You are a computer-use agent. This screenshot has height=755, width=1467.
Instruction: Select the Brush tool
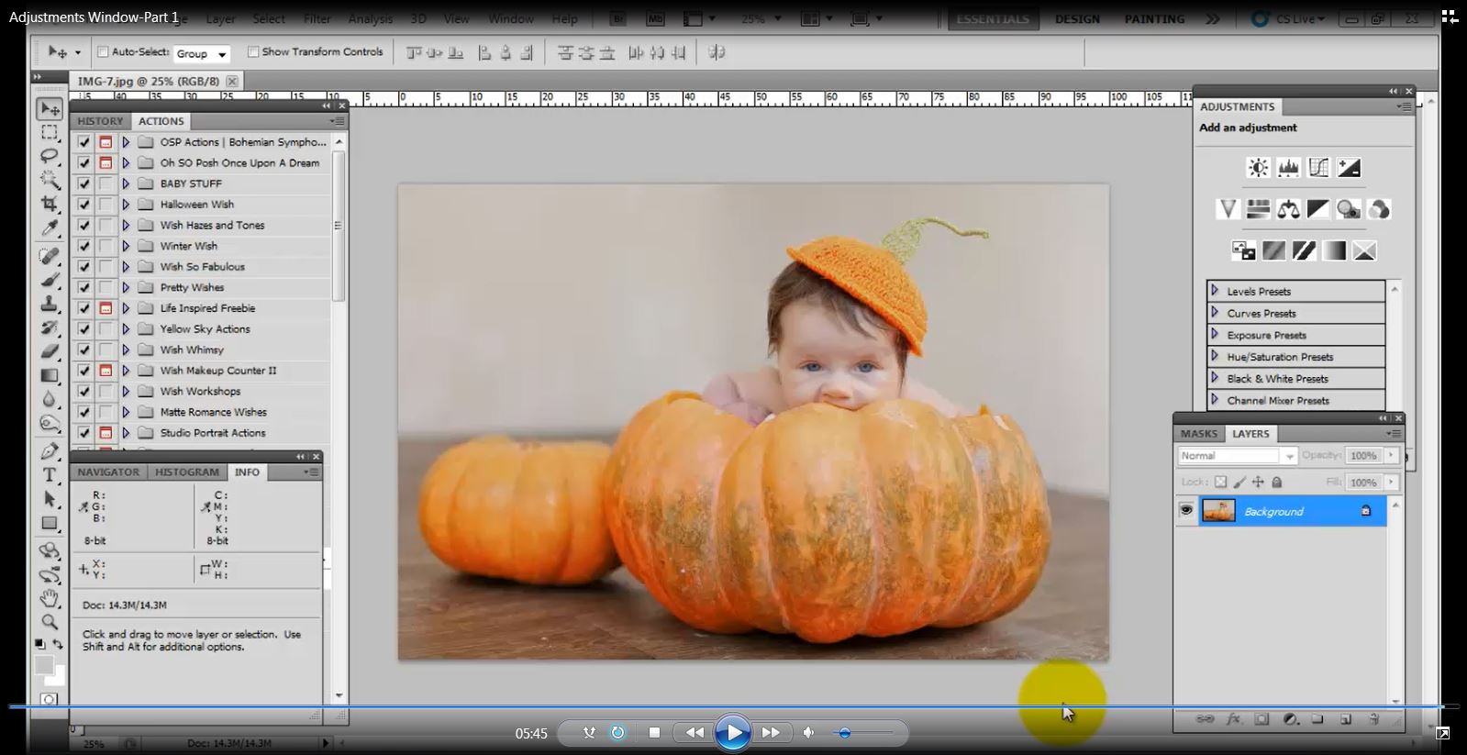(x=50, y=280)
